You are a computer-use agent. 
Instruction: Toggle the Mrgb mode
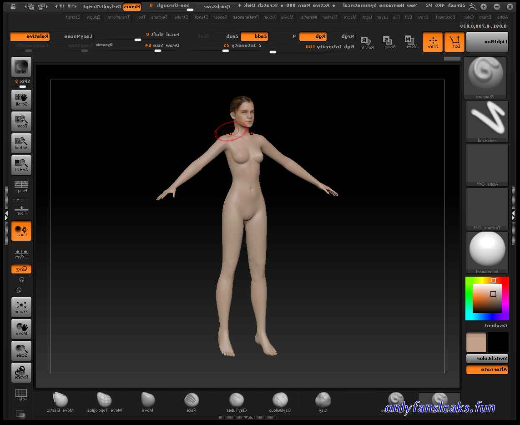348,36
